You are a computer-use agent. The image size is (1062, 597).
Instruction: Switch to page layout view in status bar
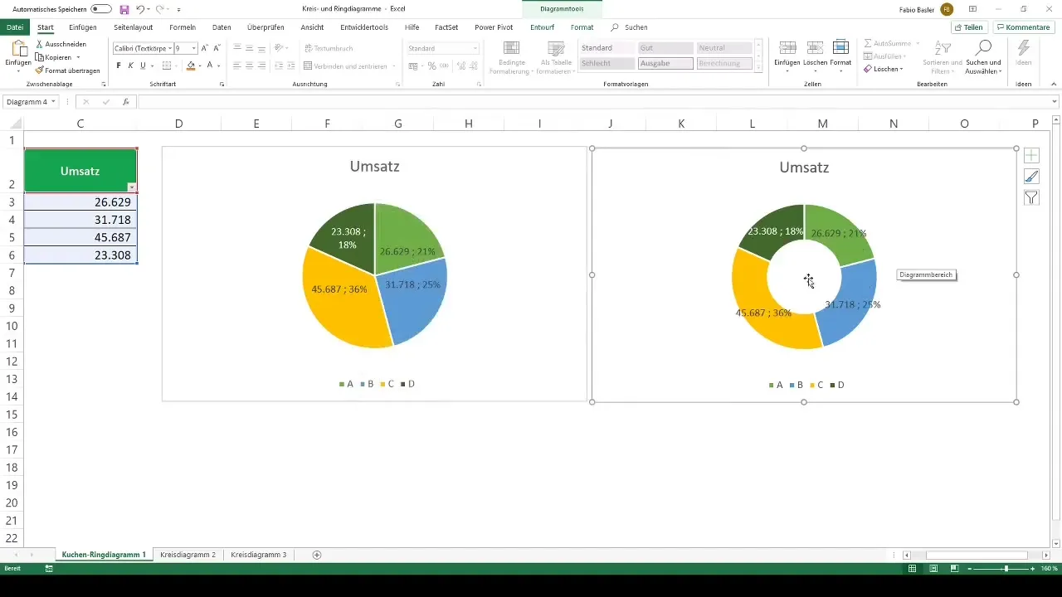tap(933, 569)
